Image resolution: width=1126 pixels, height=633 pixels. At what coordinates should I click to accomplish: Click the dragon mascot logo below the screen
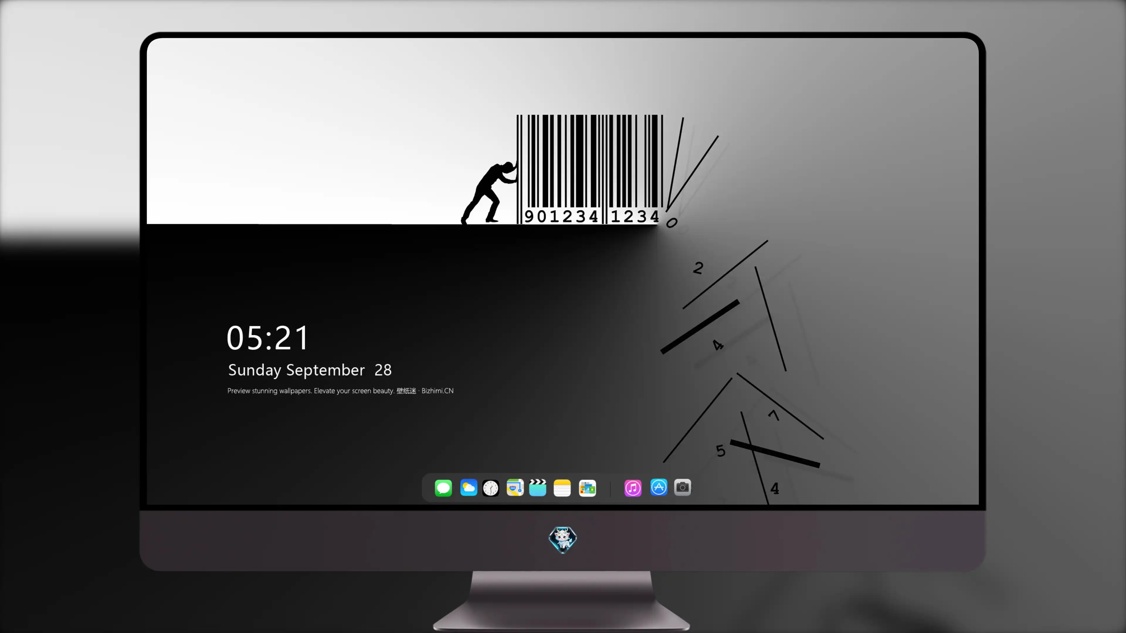tap(563, 540)
